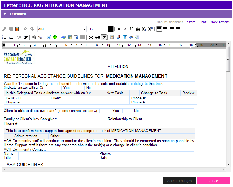Click the blue funnel filter icon
The width and height of the screenshot is (233, 187).
tap(125, 37)
